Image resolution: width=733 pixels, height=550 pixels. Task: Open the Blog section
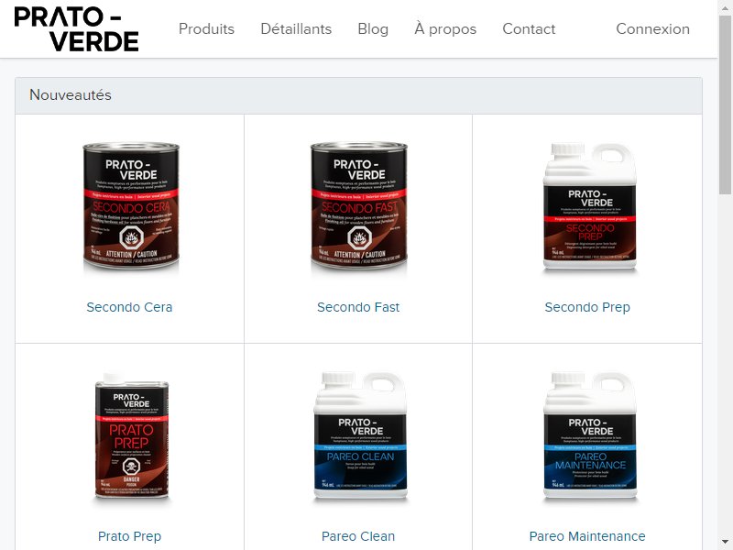pos(373,29)
